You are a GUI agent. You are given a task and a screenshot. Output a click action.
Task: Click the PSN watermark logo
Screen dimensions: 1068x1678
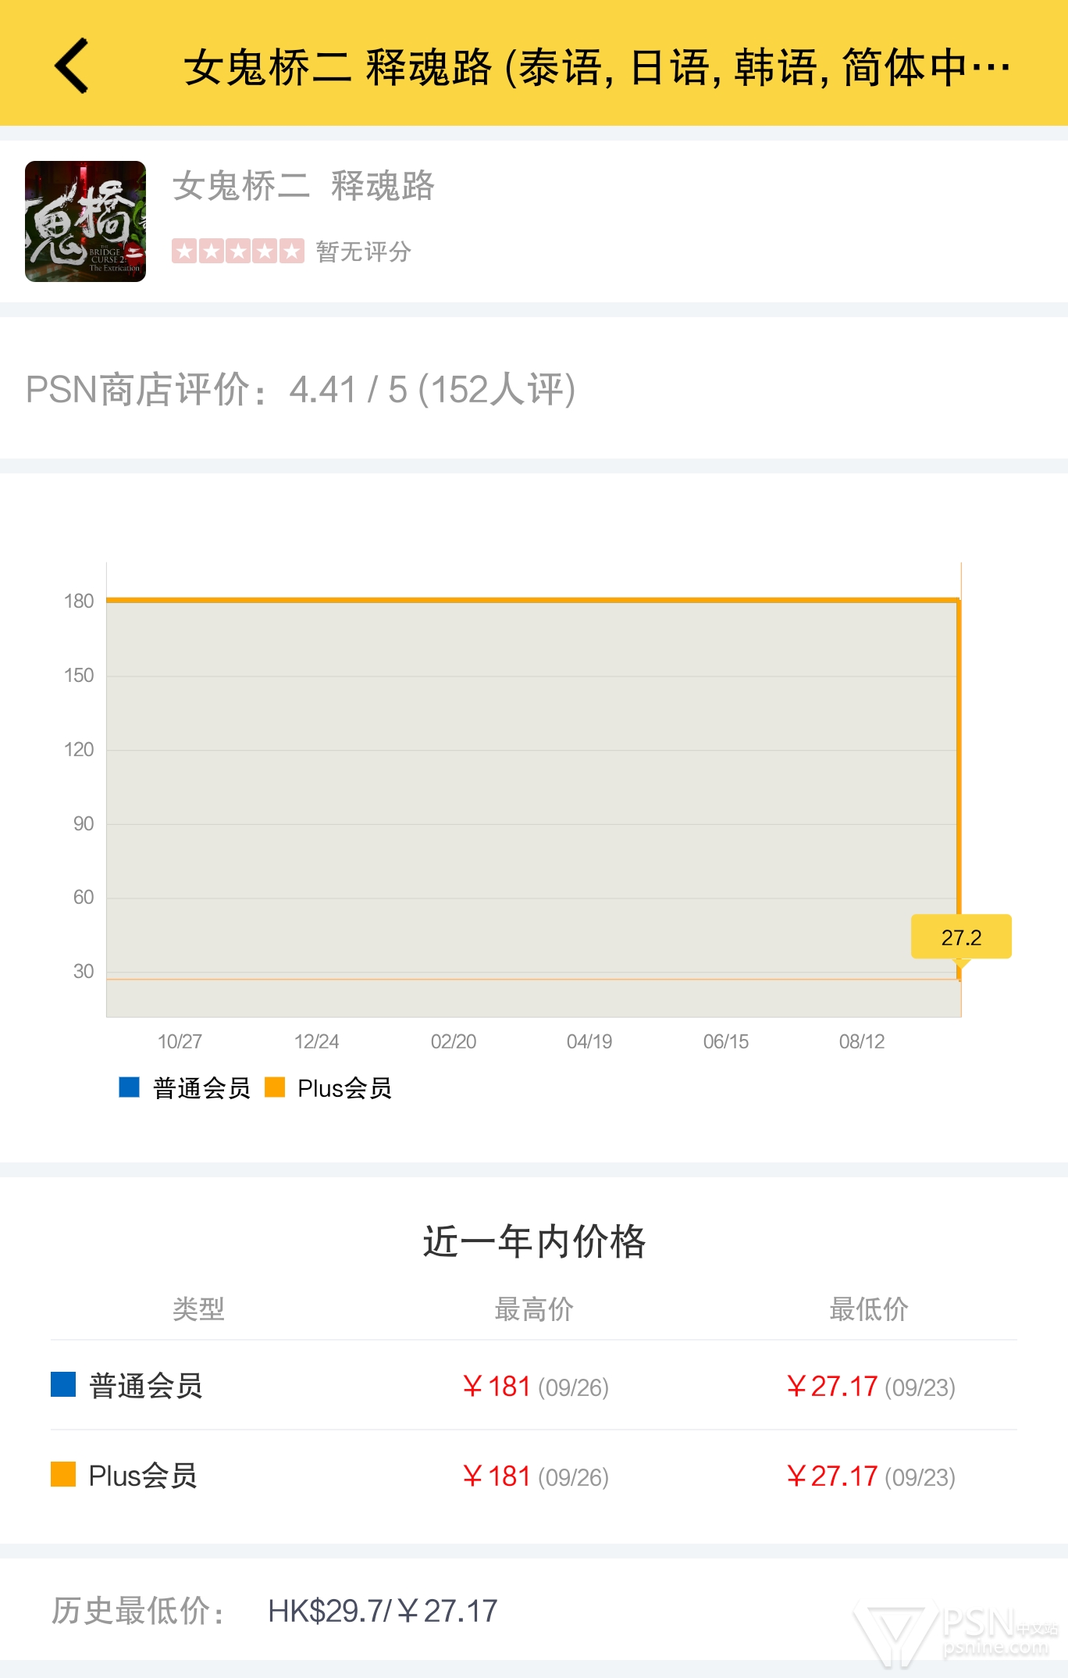pos(956,1631)
